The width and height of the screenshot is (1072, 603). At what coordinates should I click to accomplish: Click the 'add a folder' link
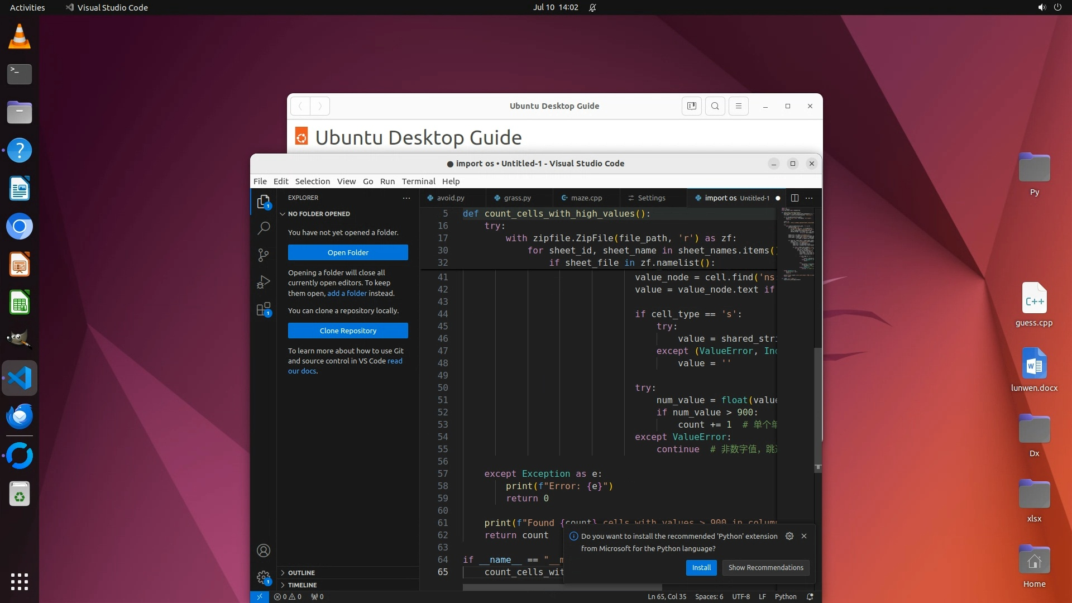347,294
